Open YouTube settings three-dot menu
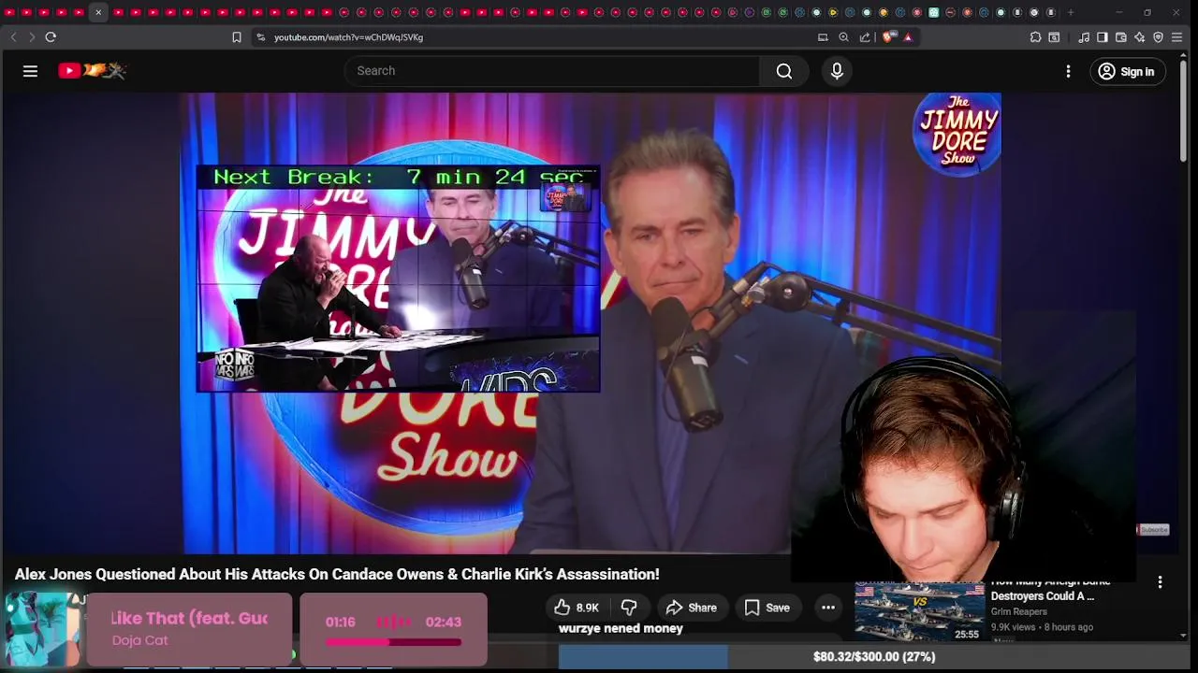1198x673 pixels. [x=1068, y=71]
